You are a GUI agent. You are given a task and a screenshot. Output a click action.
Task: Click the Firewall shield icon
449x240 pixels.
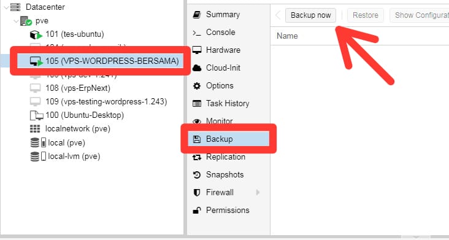[x=197, y=193]
